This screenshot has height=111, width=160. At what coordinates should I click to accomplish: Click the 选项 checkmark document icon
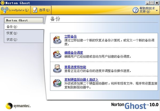[35, 10]
